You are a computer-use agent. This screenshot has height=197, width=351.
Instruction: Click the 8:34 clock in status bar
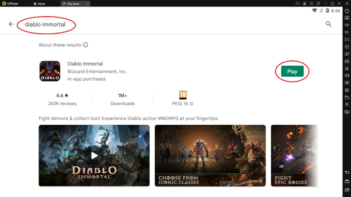click(336, 11)
